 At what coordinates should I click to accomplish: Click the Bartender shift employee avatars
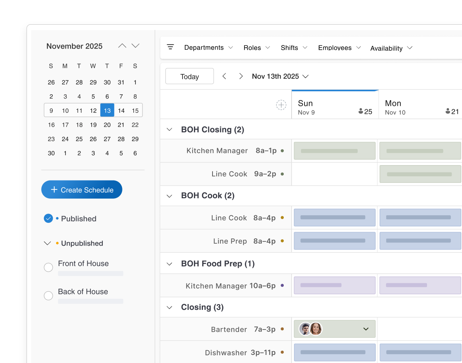pos(310,329)
